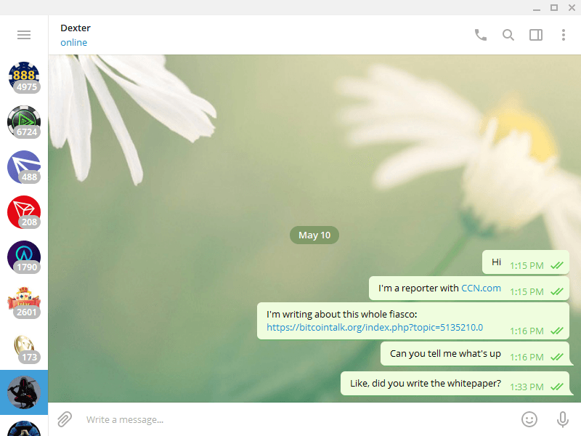Image resolution: width=581 pixels, height=436 pixels.
Task: Search in this chat with magnifier icon
Action: click(x=508, y=35)
